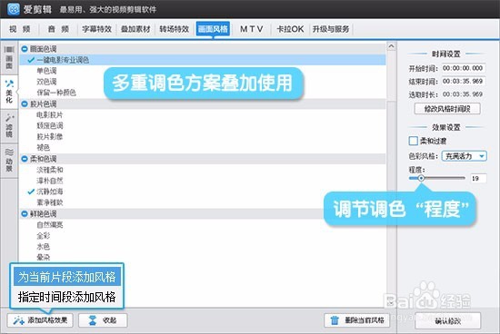
Task: Select the 电影胶片 style
Action: click(x=50, y=114)
